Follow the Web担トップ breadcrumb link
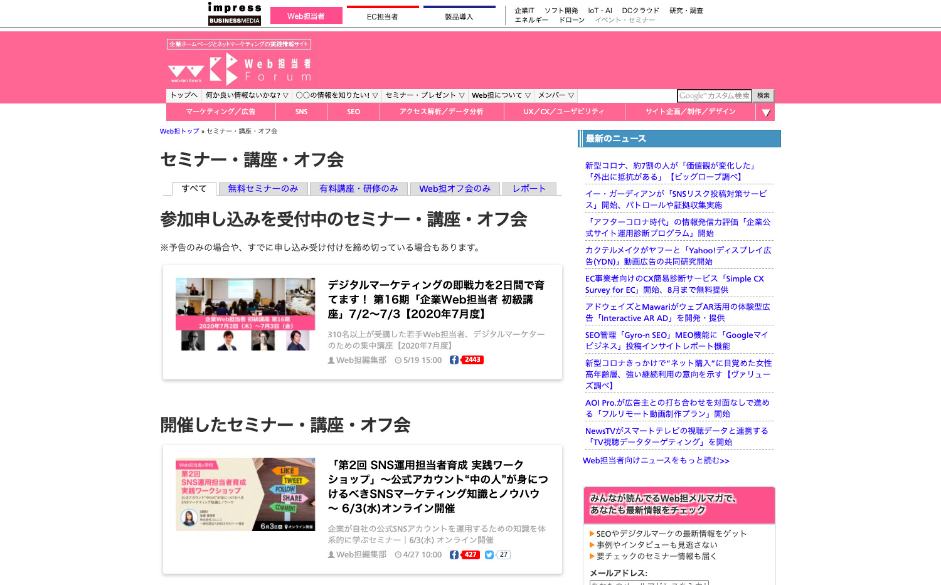The width and height of the screenshot is (941, 585). pos(179,132)
